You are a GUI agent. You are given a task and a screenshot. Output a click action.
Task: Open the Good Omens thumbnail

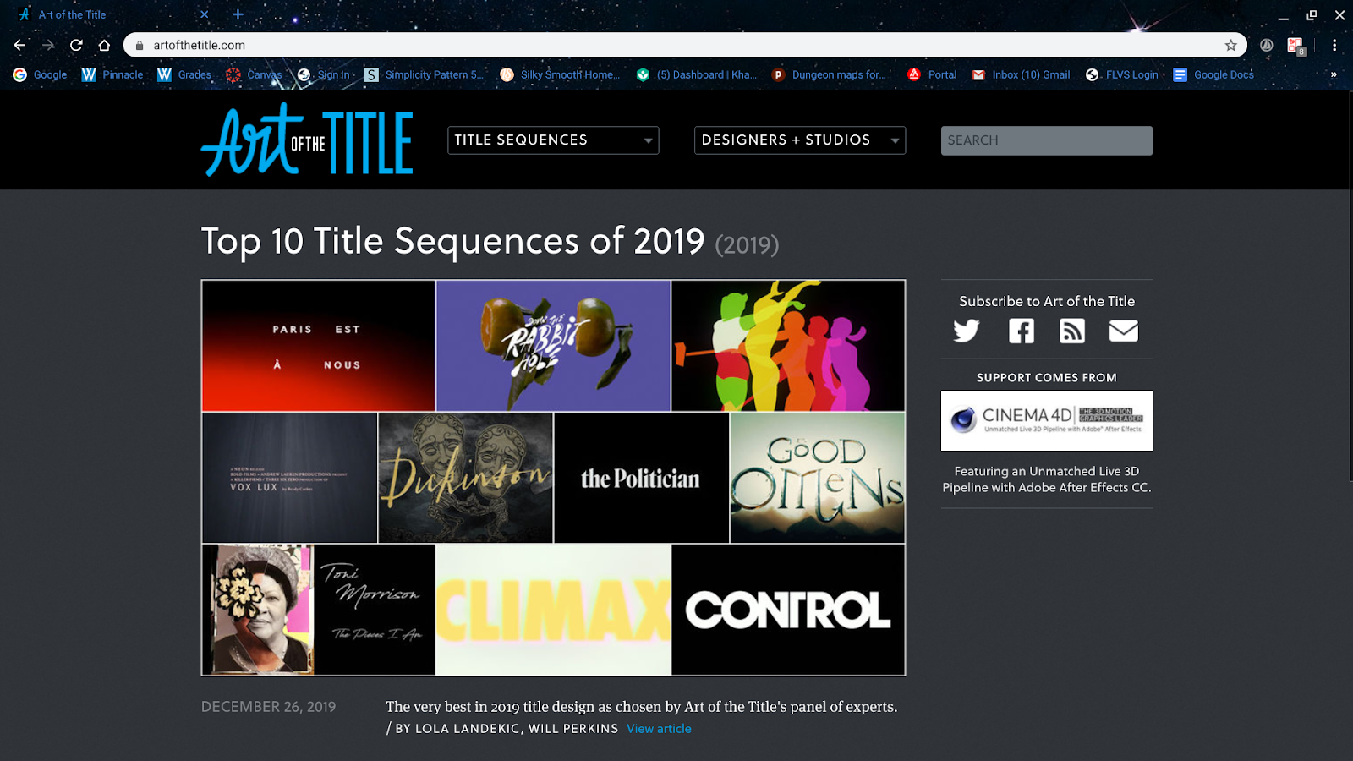click(x=818, y=478)
